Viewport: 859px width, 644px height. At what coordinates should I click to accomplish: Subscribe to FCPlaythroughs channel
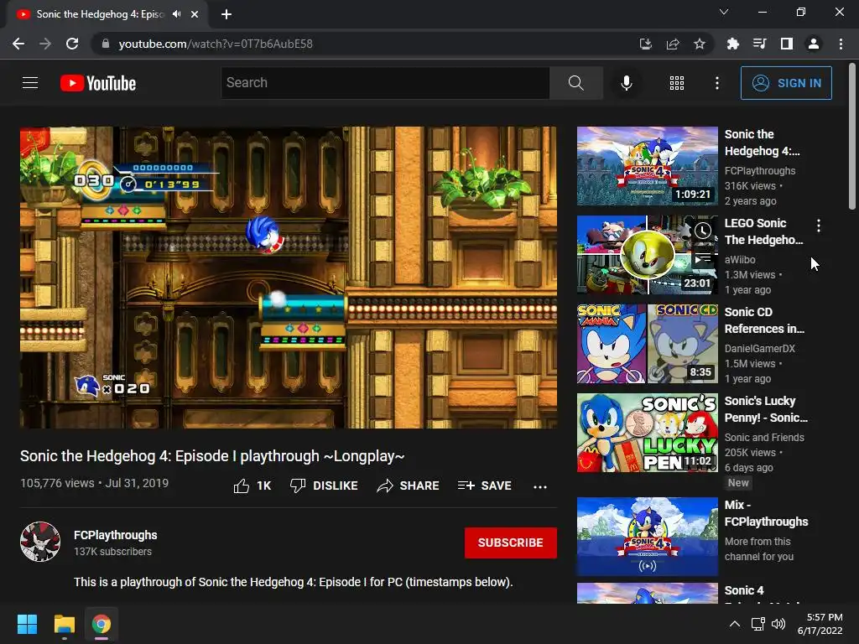click(x=511, y=543)
